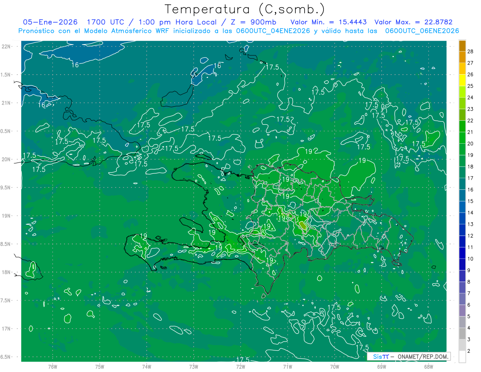Click legend value 15 on color scale

[x=471, y=201]
